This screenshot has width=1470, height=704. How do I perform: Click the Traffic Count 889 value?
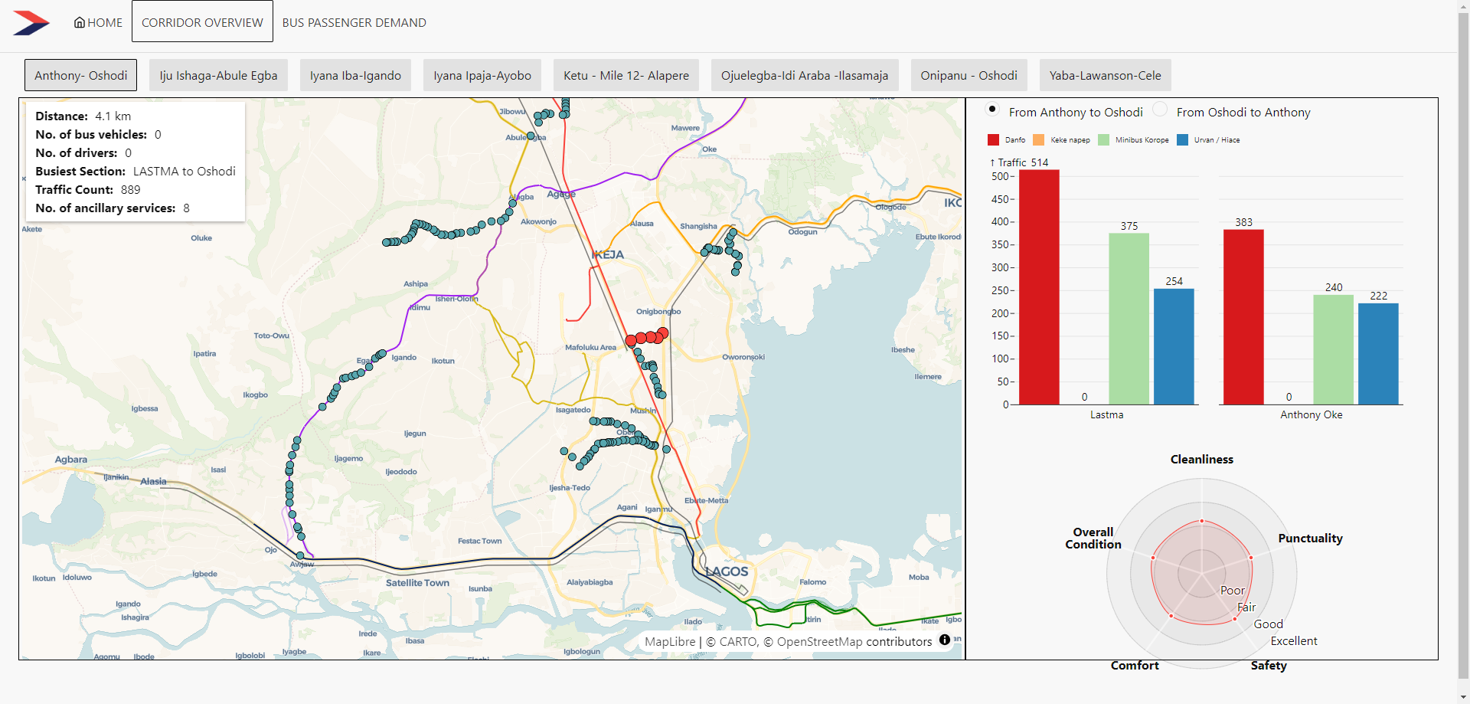point(131,190)
